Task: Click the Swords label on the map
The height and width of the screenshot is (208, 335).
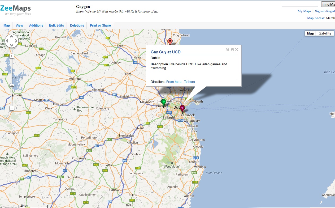Action: [x=183, y=90]
